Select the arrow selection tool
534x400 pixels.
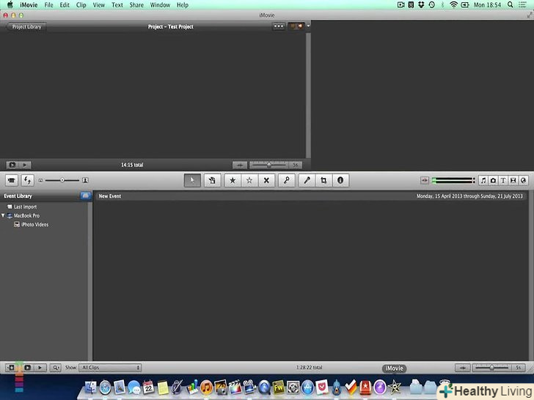[192, 180]
